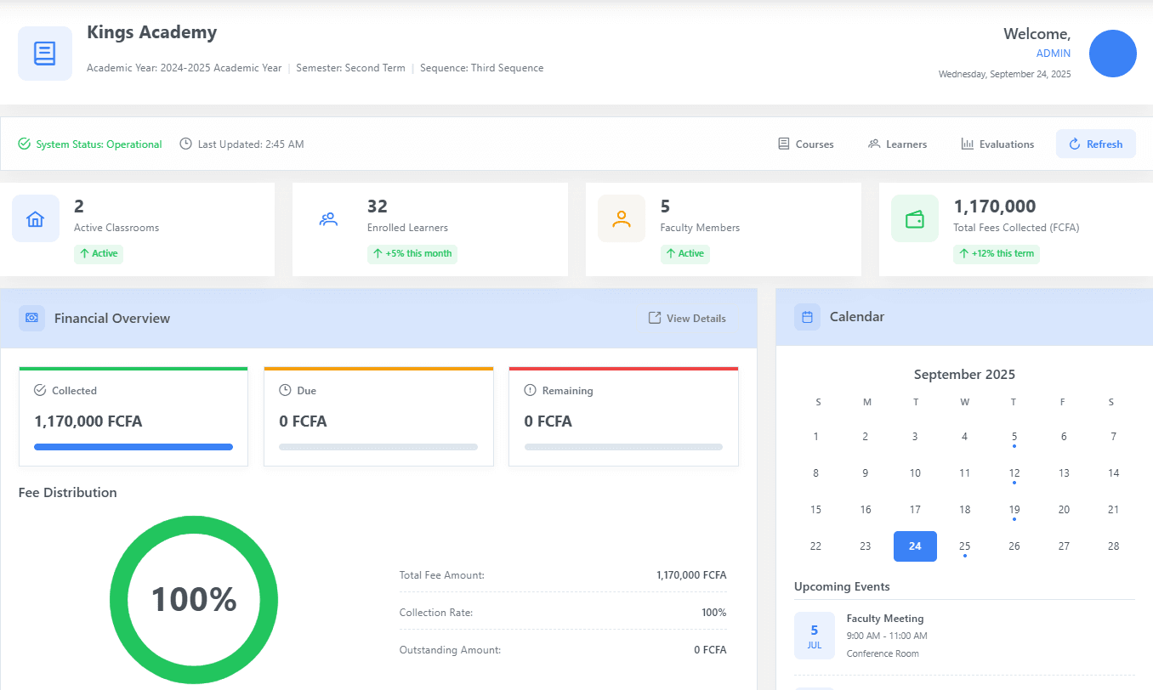Click the Enrolled Learners people icon

(329, 219)
